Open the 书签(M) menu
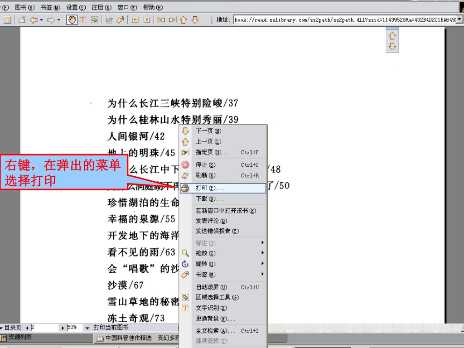This screenshot has width=464, height=348. click(50, 7)
